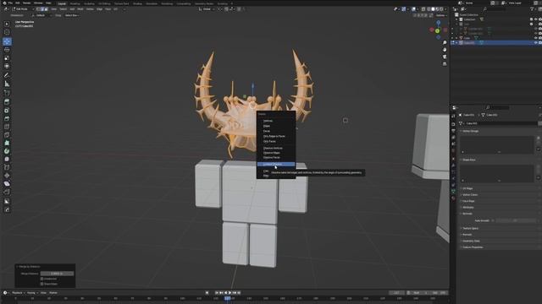
Task: Select the Inset Faces tool
Action: click(7, 111)
